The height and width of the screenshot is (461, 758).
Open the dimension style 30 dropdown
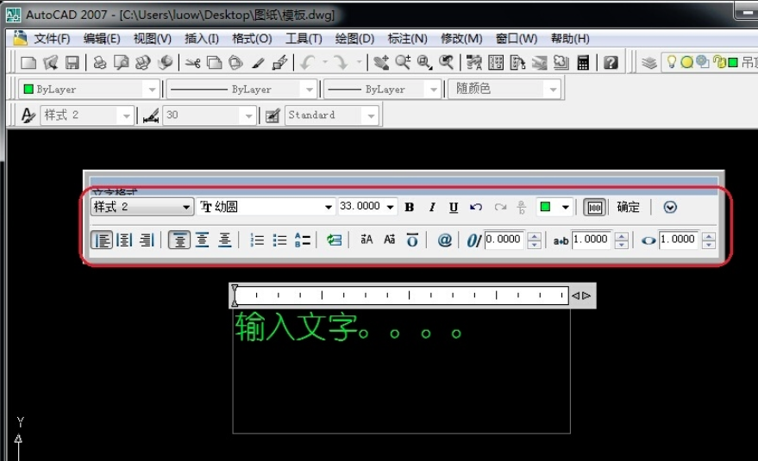248,115
